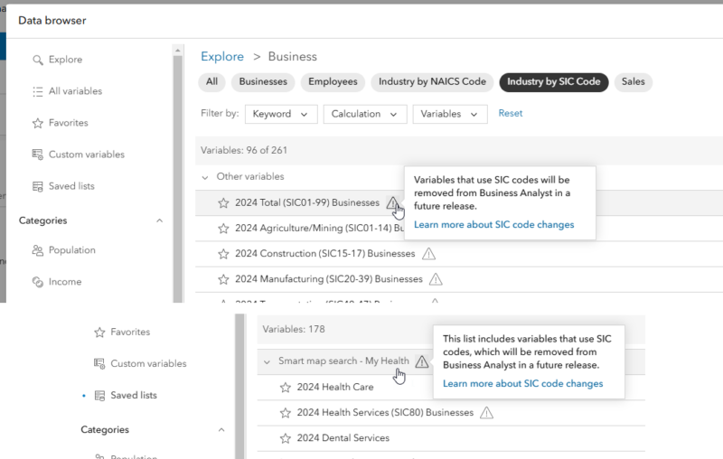Click warning icon next to 2024 Manufacturing Businesses

pyautogui.click(x=436, y=279)
